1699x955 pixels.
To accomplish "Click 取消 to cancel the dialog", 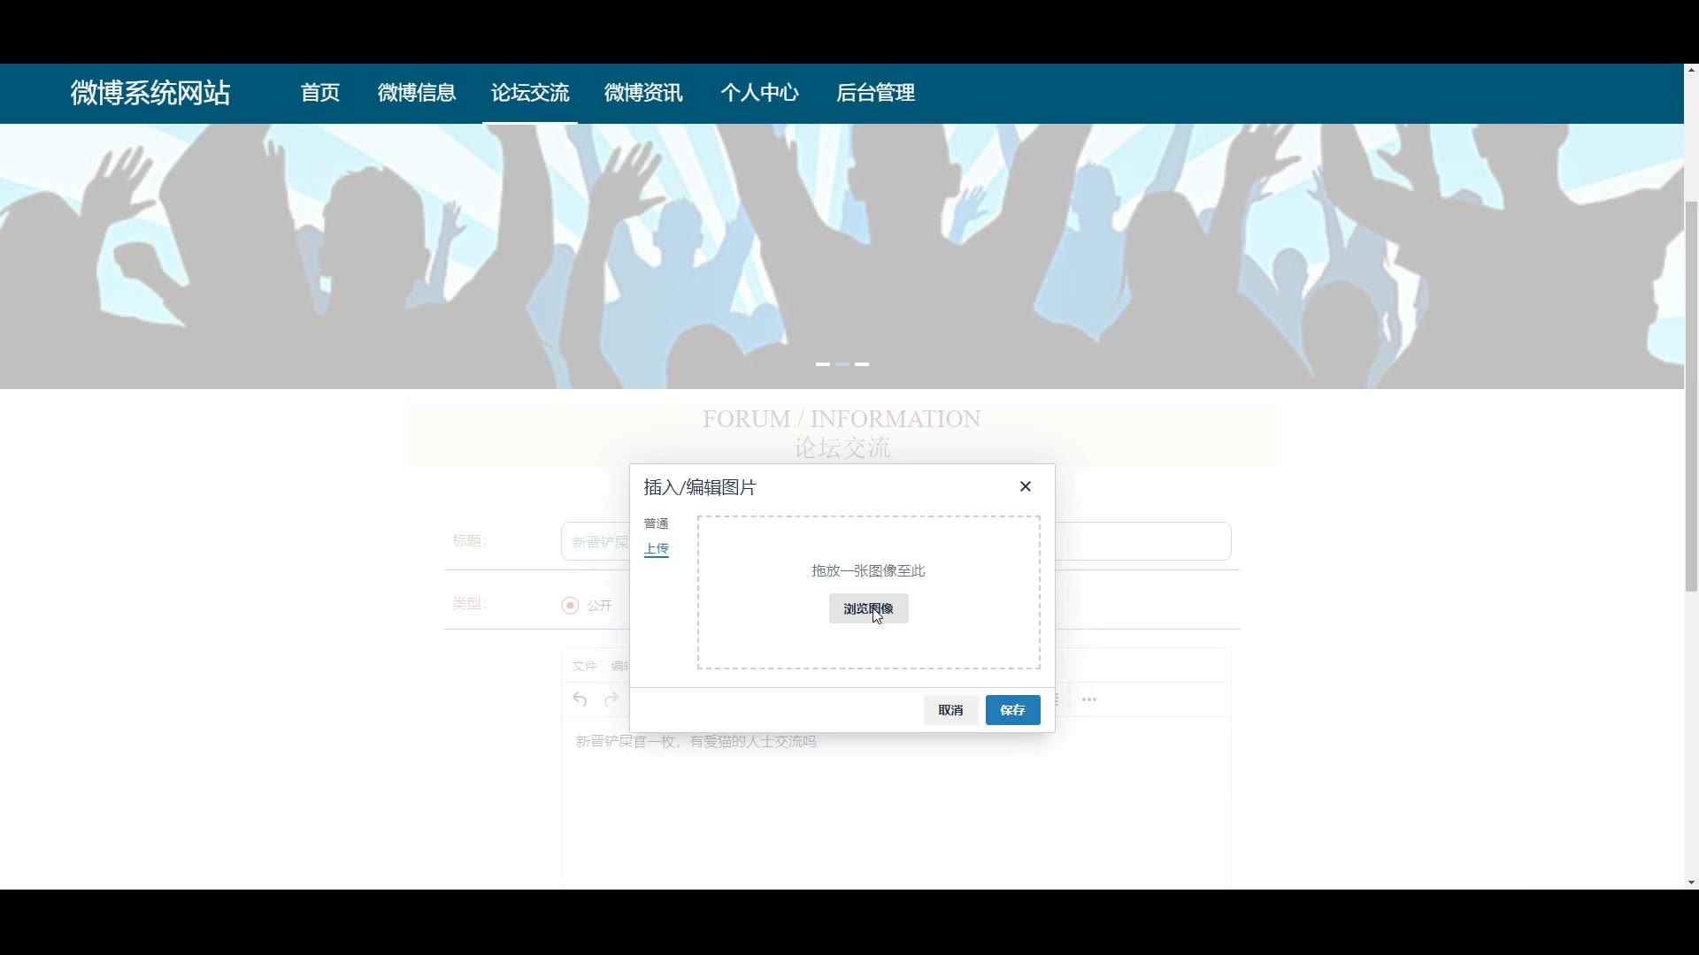I will (950, 710).
